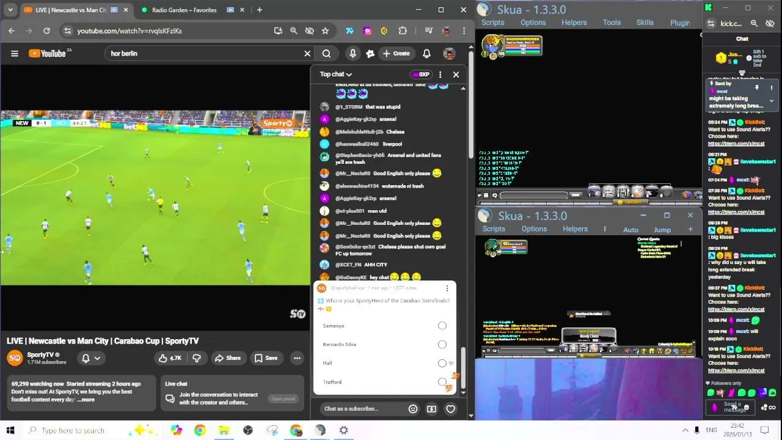Select Bernardo Silva poll option

[442, 345]
